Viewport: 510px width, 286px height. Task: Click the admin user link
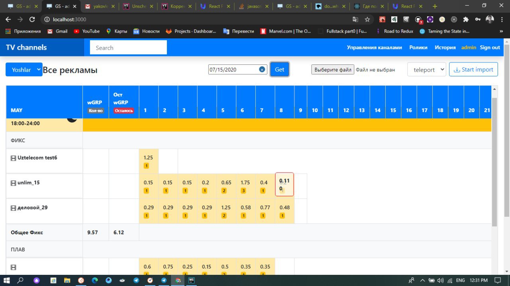click(x=469, y=47)
